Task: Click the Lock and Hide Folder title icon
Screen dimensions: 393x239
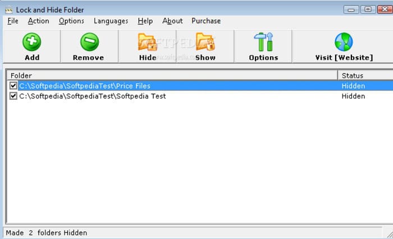Action: [x=9, y=10]
